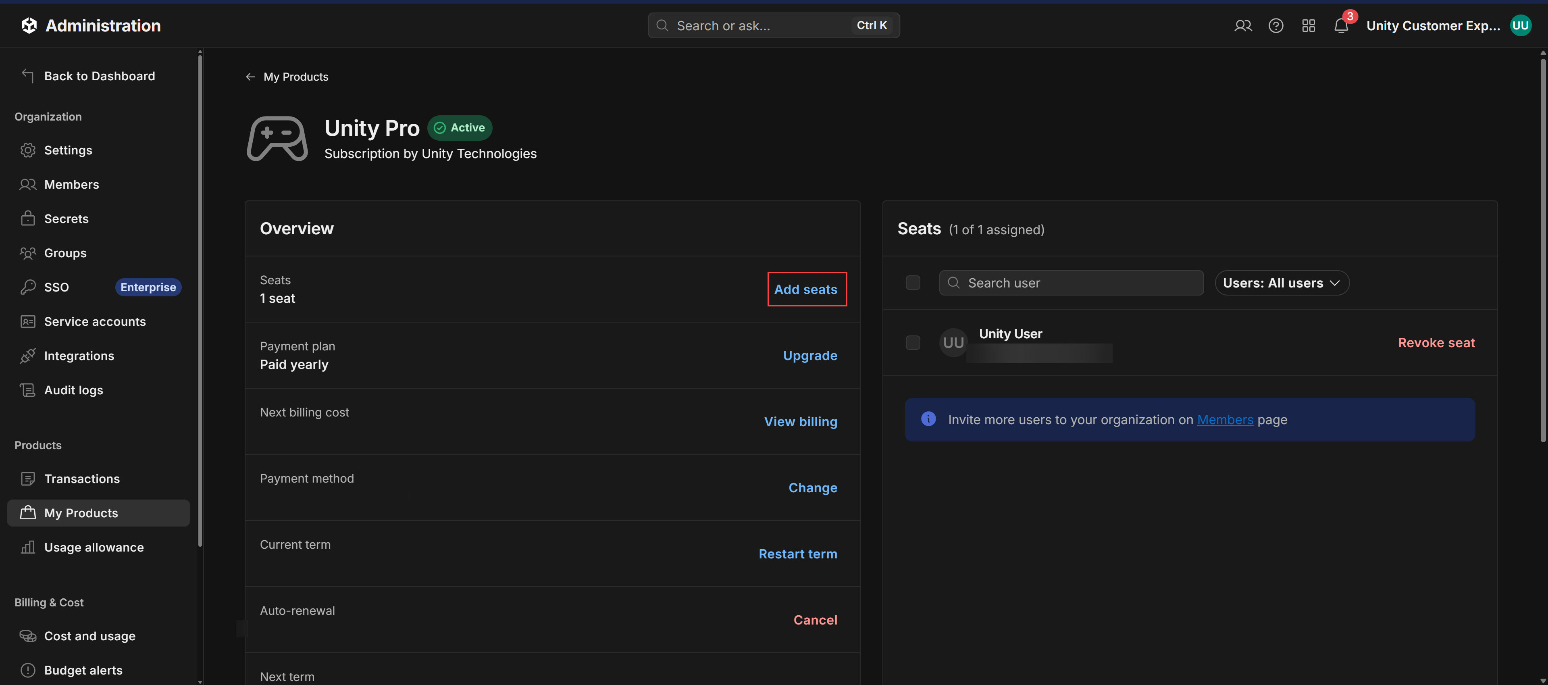Click the back arrow beside My Products breadcrumb

[250, 77]
